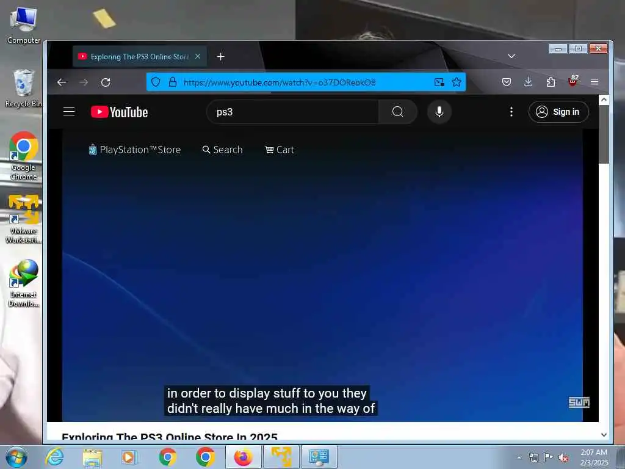Open YouTube settings three-dots menu
Image resolution: width=625 pixels, height=469 pixels.
coord(511,112)
